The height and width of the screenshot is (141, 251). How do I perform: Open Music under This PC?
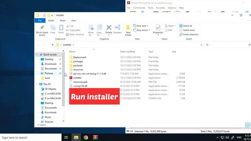[x=48, y=117]
